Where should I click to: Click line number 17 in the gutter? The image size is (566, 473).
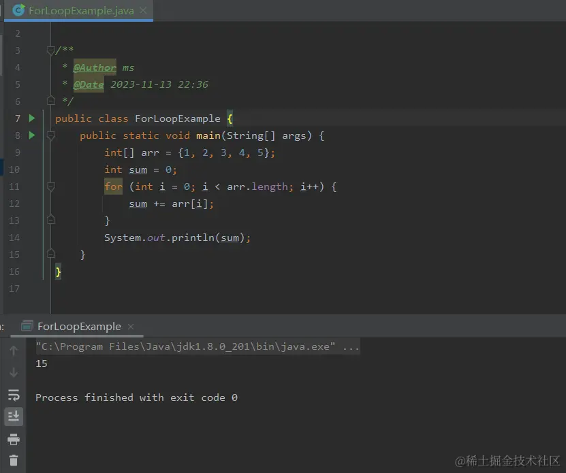14,289
